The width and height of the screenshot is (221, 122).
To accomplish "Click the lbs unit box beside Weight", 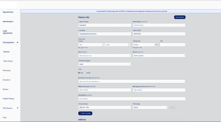I will coord(157,45).
